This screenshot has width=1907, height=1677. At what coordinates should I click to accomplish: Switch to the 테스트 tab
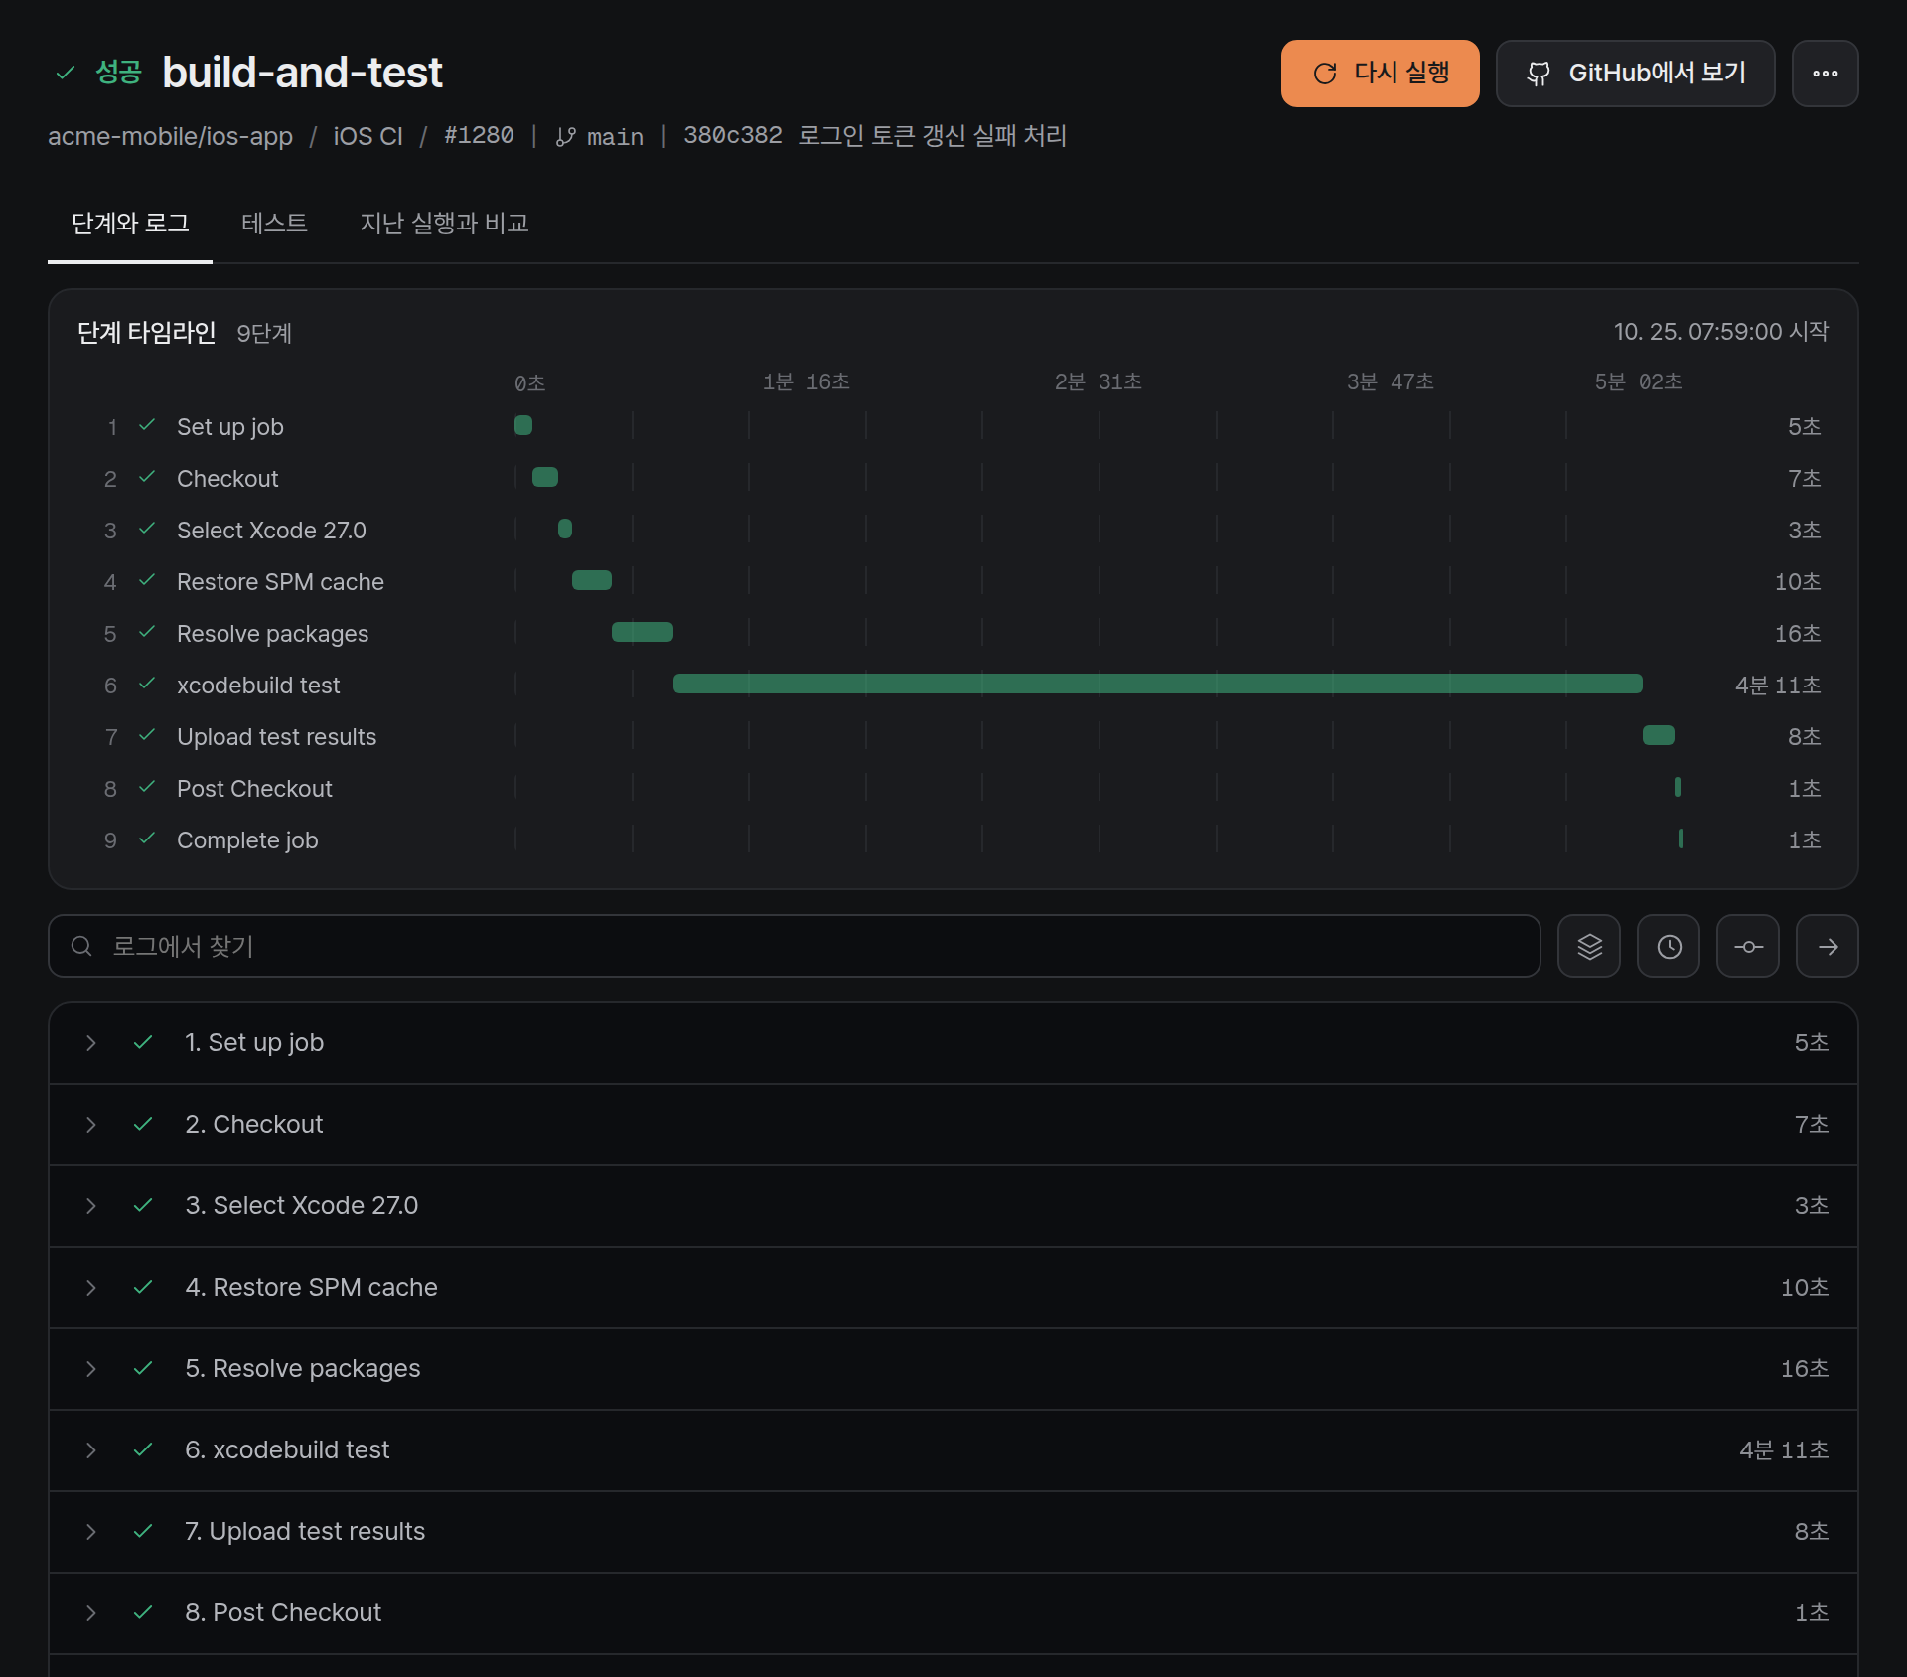point(274,224)
